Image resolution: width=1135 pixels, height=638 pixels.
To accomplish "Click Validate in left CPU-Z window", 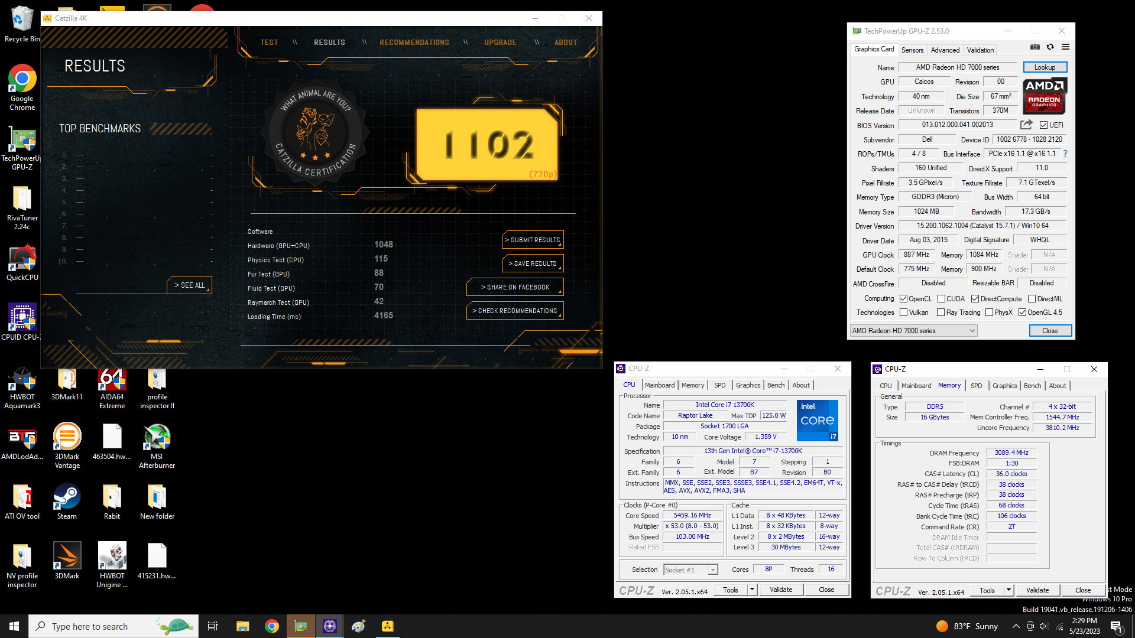I will tap(781, 590).
